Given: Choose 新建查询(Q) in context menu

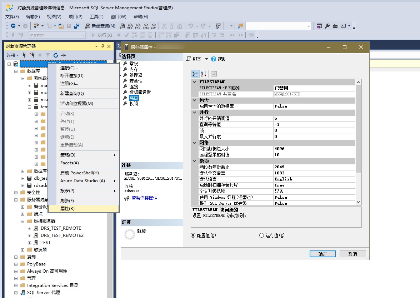Looking at the screenshot, I should pyautogui.click(x=84, y=94).
